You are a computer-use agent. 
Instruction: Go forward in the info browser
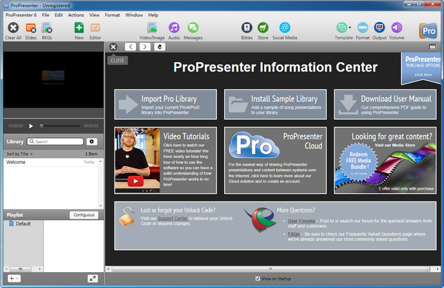tap(145, 47)
